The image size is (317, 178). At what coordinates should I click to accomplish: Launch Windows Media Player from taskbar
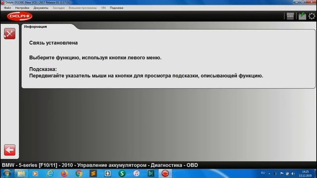pos(35,174)
